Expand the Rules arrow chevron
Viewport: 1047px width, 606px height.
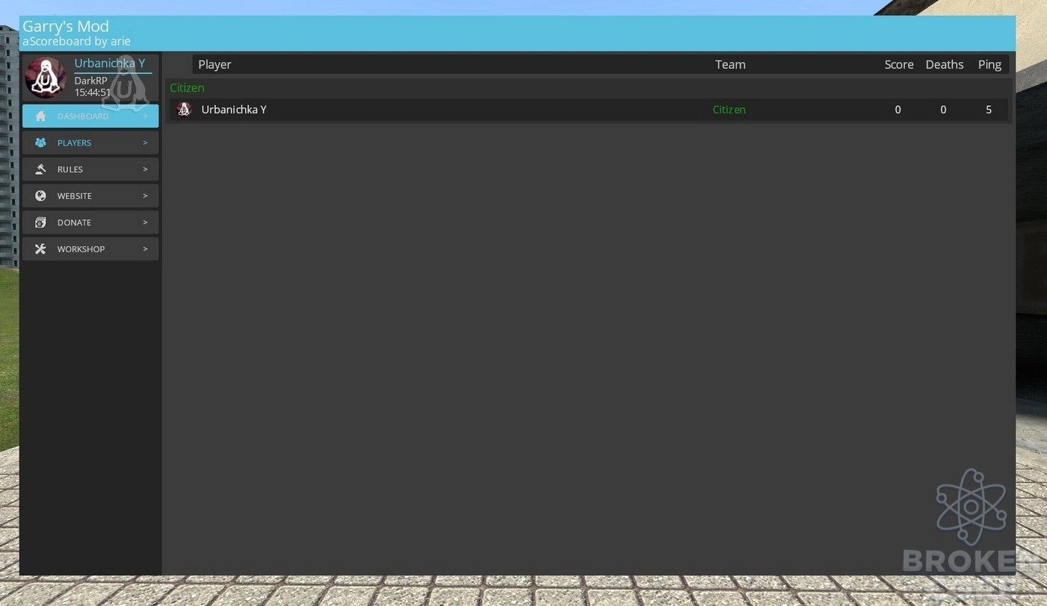145,169
